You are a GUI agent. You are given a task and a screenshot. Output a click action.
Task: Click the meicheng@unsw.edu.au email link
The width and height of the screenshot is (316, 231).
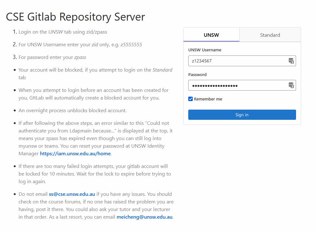point(145,217)
